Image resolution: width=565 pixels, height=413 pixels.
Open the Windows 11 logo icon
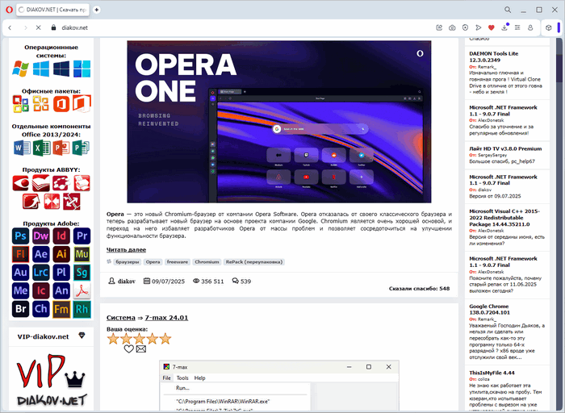pos(82,69)
